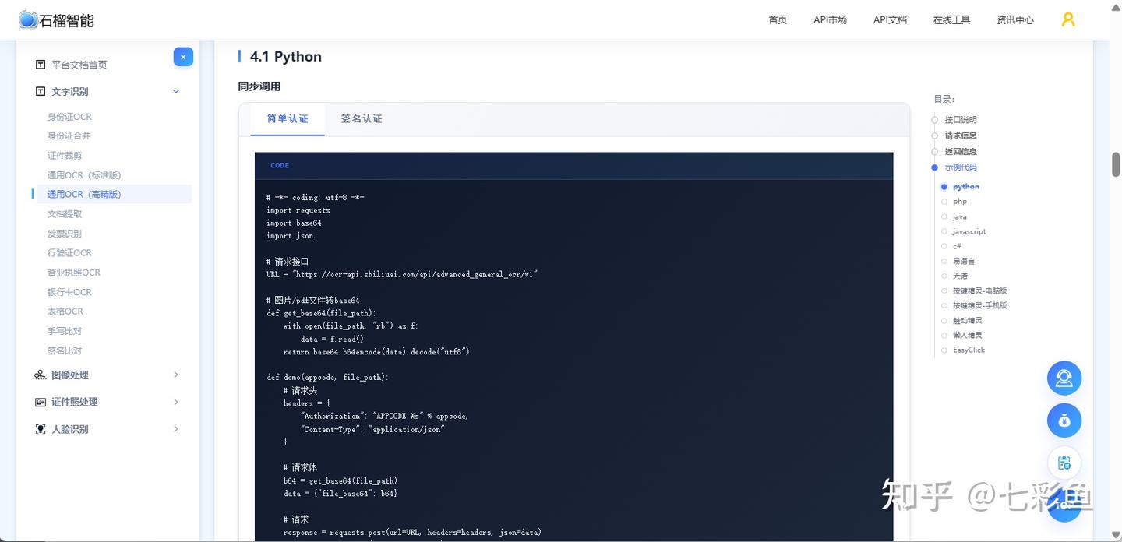This screenshot has height=542, width=1122.
Task: Select the java bullet in table of contents
Action: click(x=944, y=216)
